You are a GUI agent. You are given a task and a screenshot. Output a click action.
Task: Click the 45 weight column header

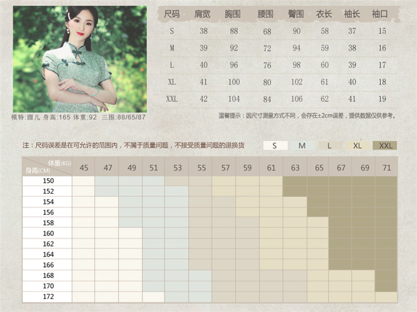pyautogui.click(x=83, y=167)
